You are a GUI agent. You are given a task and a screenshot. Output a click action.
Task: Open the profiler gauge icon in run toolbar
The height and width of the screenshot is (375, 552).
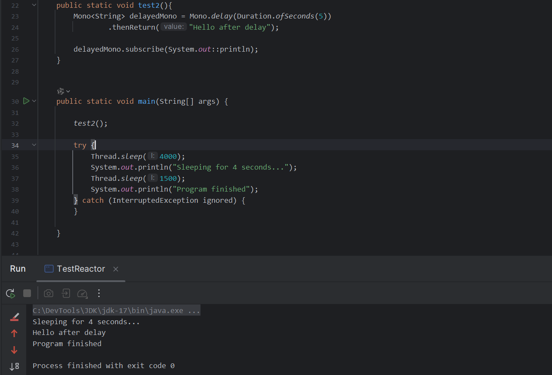pos(82,294)
